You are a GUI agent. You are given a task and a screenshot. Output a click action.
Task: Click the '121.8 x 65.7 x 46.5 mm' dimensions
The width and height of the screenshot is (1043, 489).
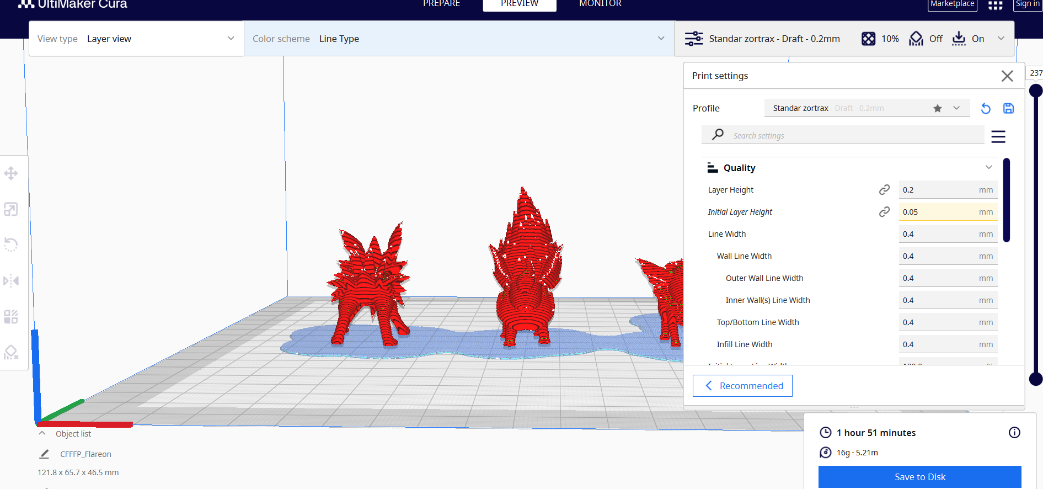[78, 472]
